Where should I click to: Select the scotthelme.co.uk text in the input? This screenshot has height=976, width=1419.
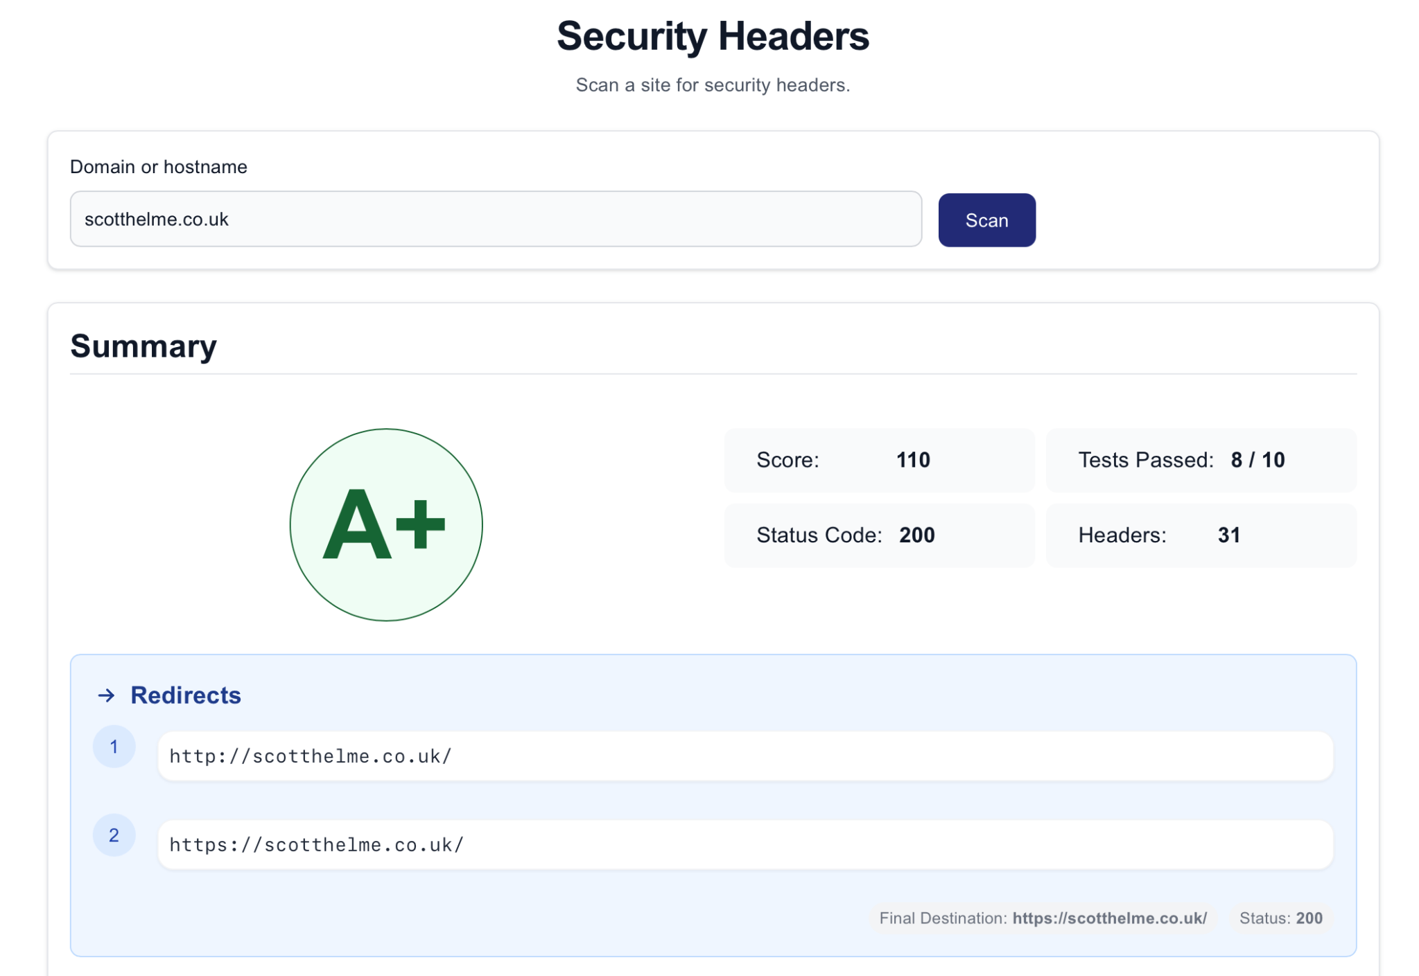click(156, 218)
